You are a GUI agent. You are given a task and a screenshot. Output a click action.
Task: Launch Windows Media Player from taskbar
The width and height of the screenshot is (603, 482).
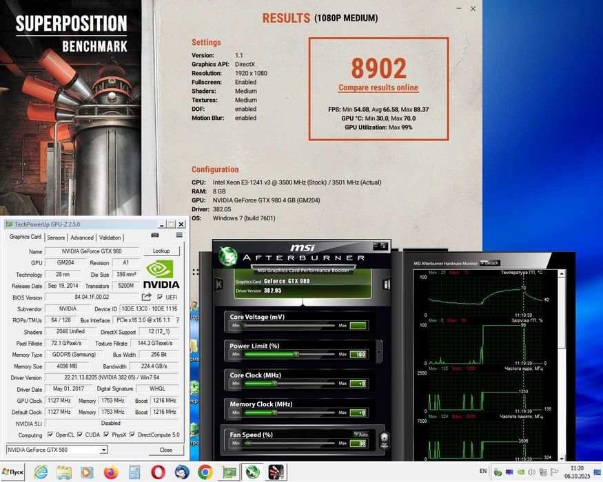pos(88,472)
